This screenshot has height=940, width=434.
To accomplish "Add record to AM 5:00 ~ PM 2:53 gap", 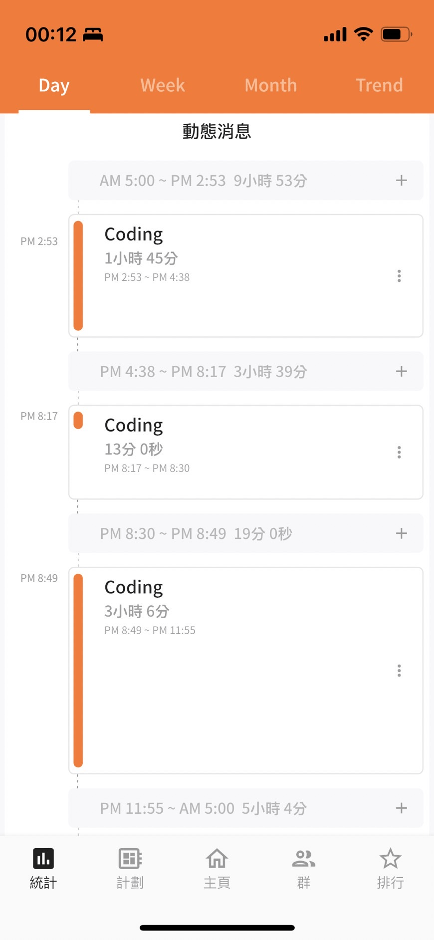I will 402,181.
